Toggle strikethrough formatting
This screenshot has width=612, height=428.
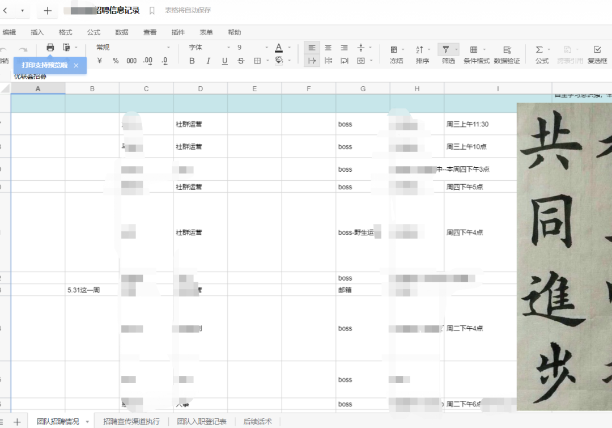point(241,61)
